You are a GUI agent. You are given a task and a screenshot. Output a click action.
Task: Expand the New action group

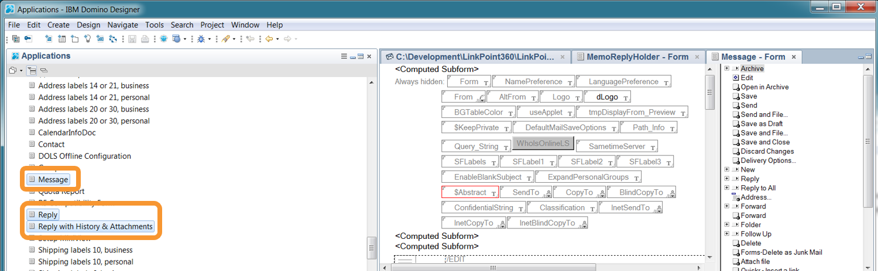coord(726,169)
